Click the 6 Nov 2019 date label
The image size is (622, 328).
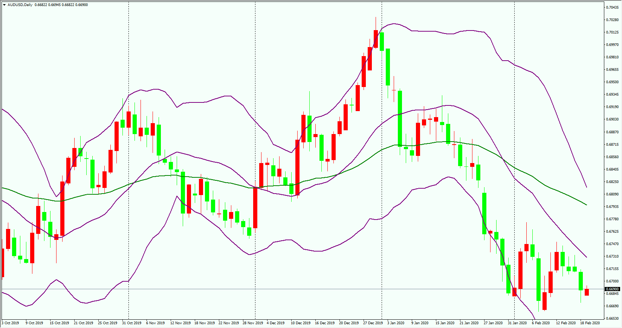[x=155, y=323]
